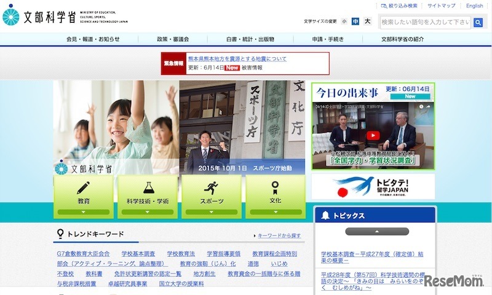The width and height of the screenshot is (492, 295).
Task: Open topic 平成28年度科学技術週間の標語 link
Action: coord(372,281)
